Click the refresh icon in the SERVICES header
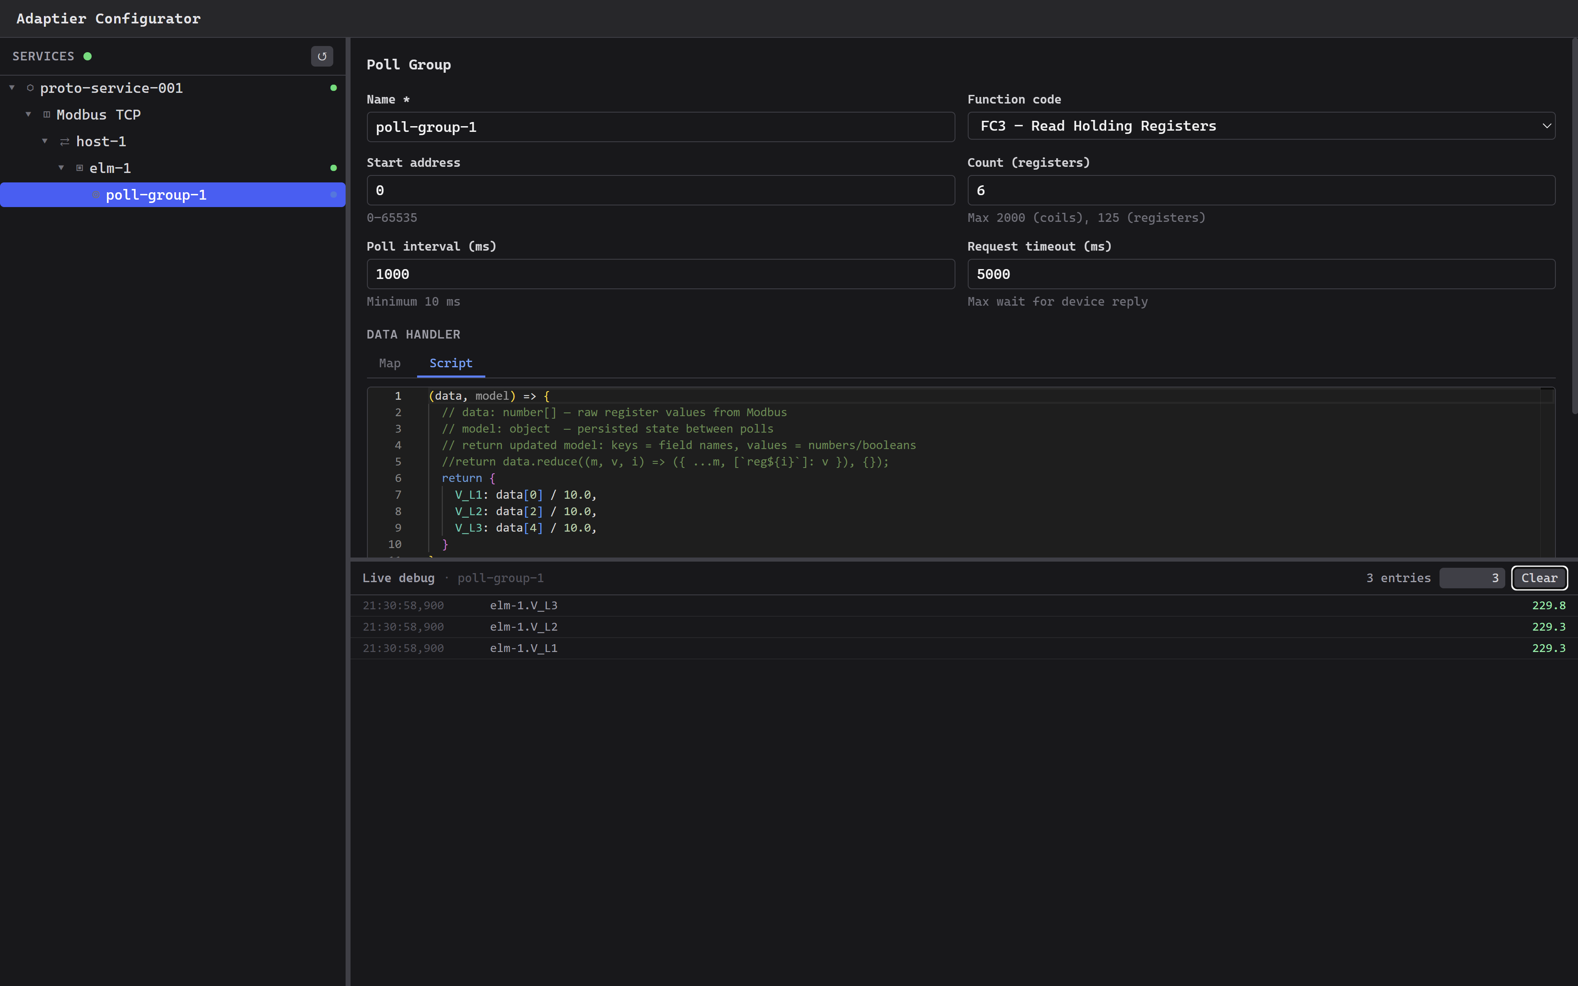This screenshot has height=986, width=1578. click(322, 56)
